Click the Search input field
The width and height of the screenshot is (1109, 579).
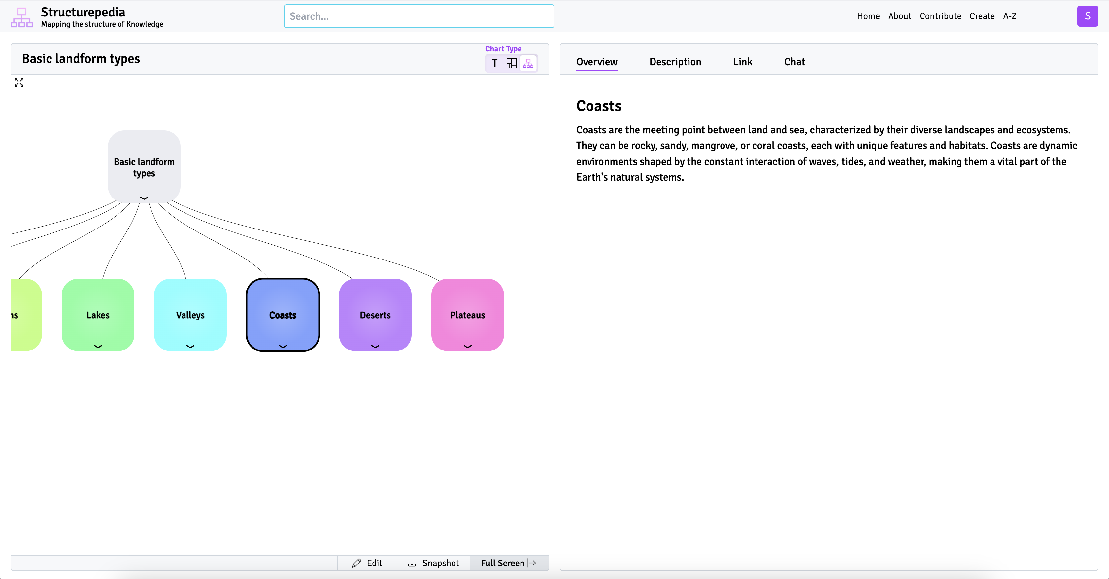click(x=419, y=16)
